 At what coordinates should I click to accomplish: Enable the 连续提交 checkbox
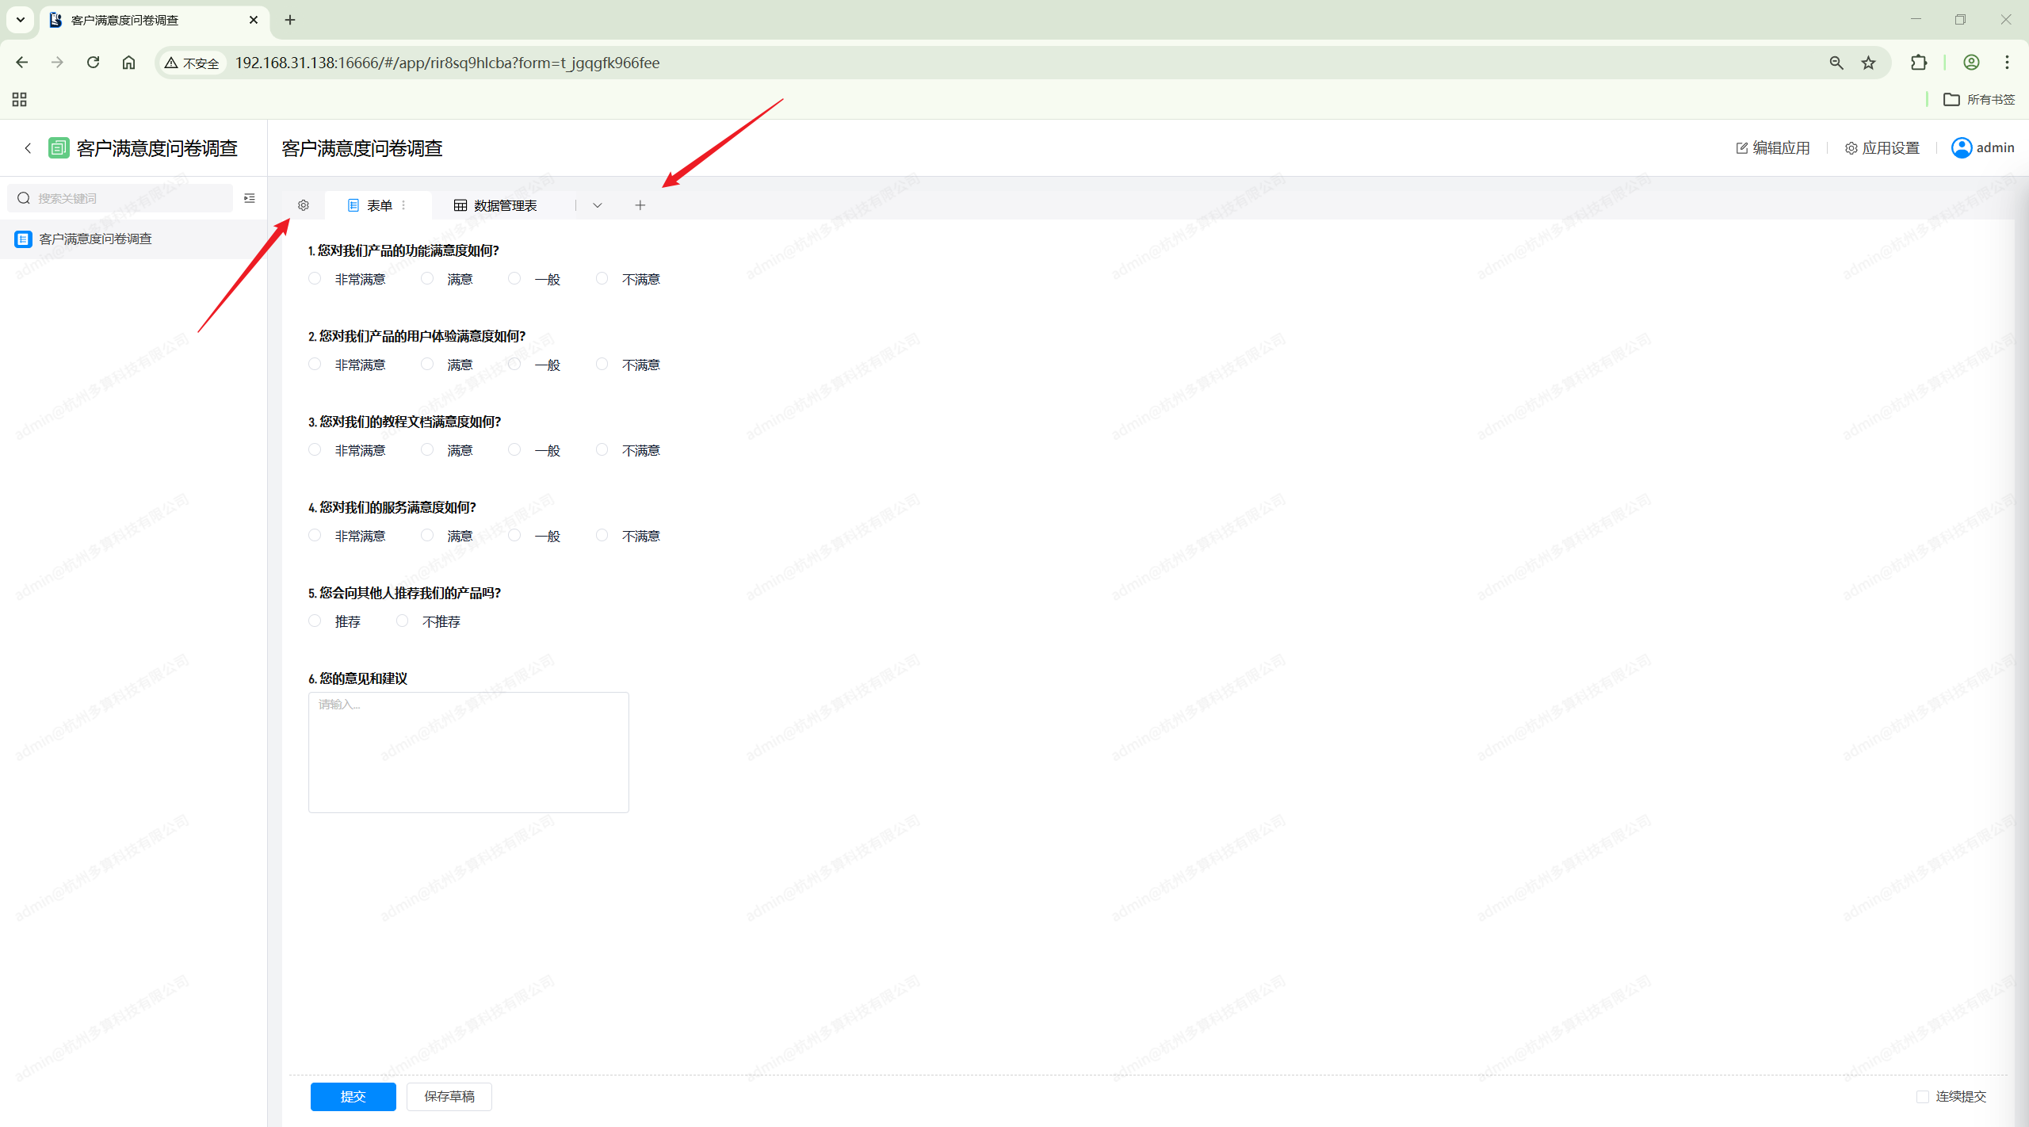click(1922, 1096)
